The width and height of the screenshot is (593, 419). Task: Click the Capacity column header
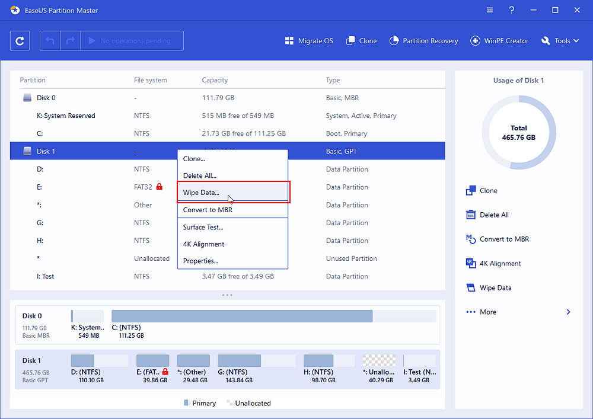[215, 80]
